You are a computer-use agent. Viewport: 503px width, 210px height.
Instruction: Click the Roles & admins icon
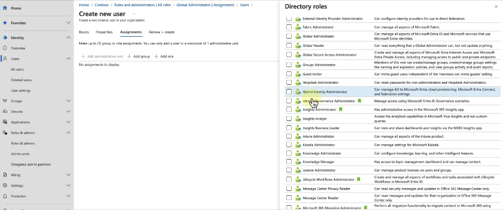(x=5, y=132)
